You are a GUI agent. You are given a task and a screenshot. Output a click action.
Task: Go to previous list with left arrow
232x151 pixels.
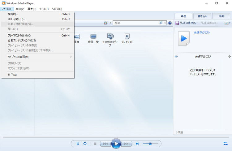tap(176, 57)
